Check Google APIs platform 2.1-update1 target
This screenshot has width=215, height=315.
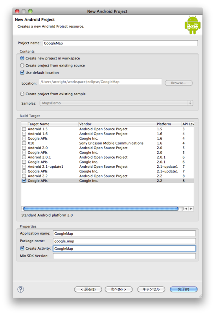[x=24, y=171]
